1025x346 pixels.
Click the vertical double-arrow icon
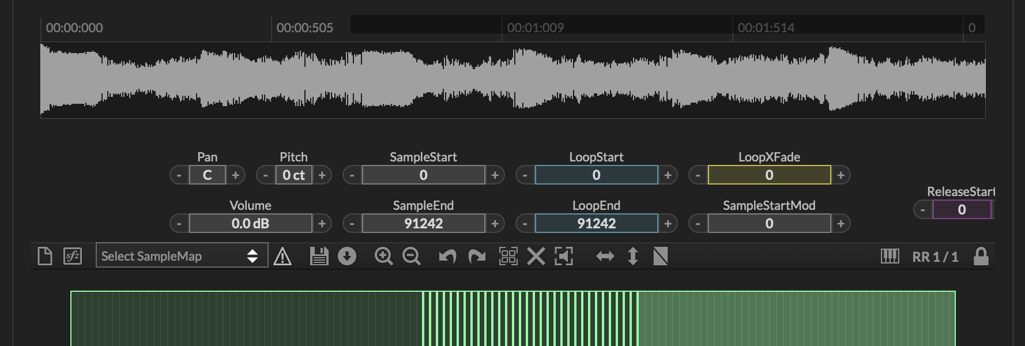(x=632, y=256)
